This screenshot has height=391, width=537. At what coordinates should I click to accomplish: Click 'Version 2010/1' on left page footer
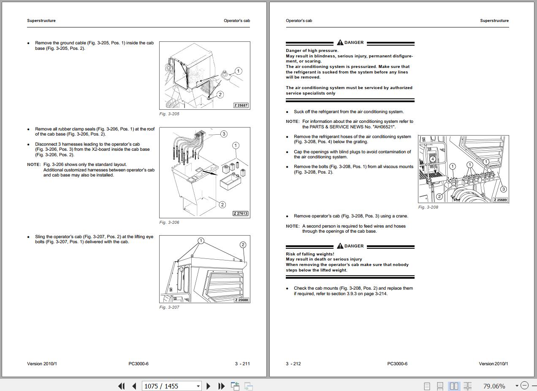[x=42, y=364]
